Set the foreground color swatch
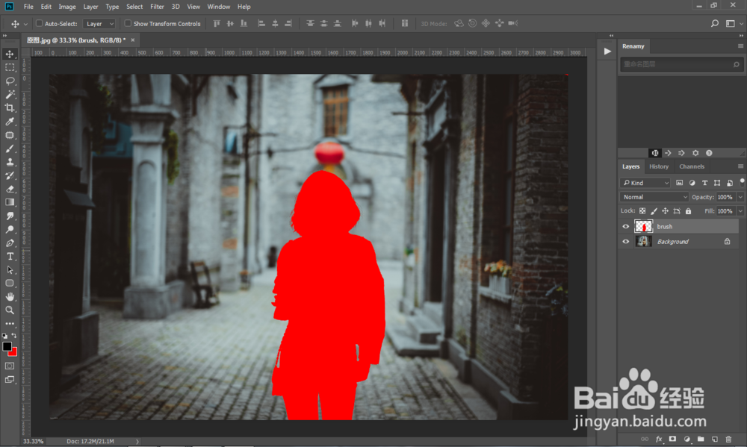This screenshot has height=447, width=747. 6,346
